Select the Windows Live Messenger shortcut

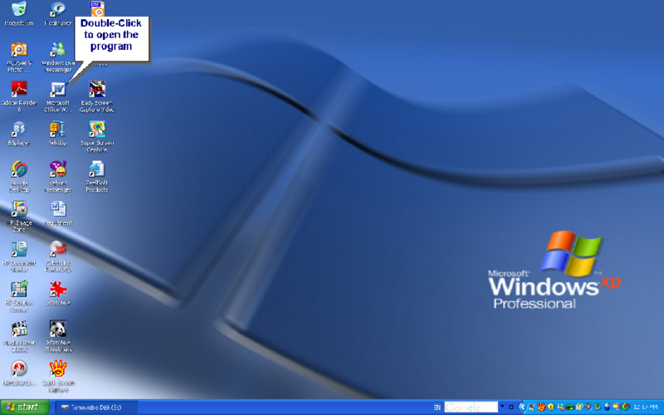click(x=58, y=57)
